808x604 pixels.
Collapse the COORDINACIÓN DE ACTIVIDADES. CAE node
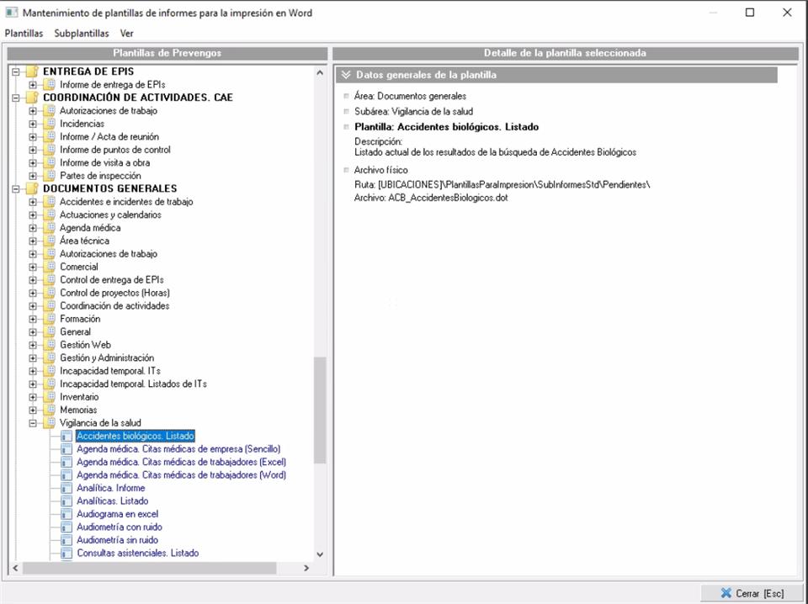(16, 98)
